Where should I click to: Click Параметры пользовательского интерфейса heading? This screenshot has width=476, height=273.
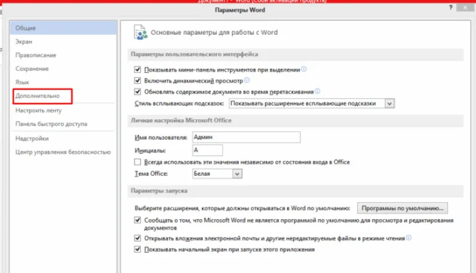[x=194, y=54]
